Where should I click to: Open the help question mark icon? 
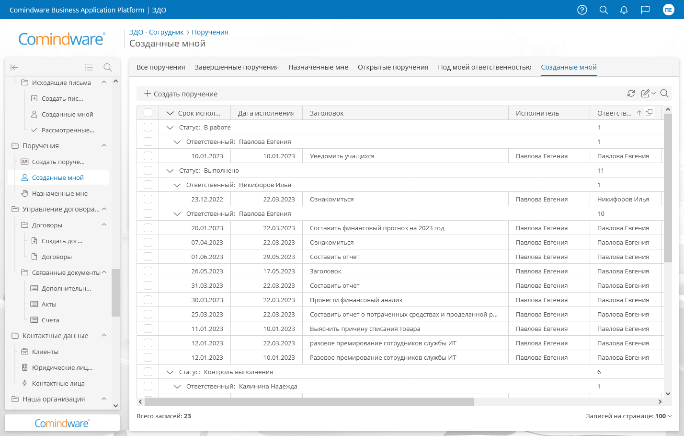(582, 10)
